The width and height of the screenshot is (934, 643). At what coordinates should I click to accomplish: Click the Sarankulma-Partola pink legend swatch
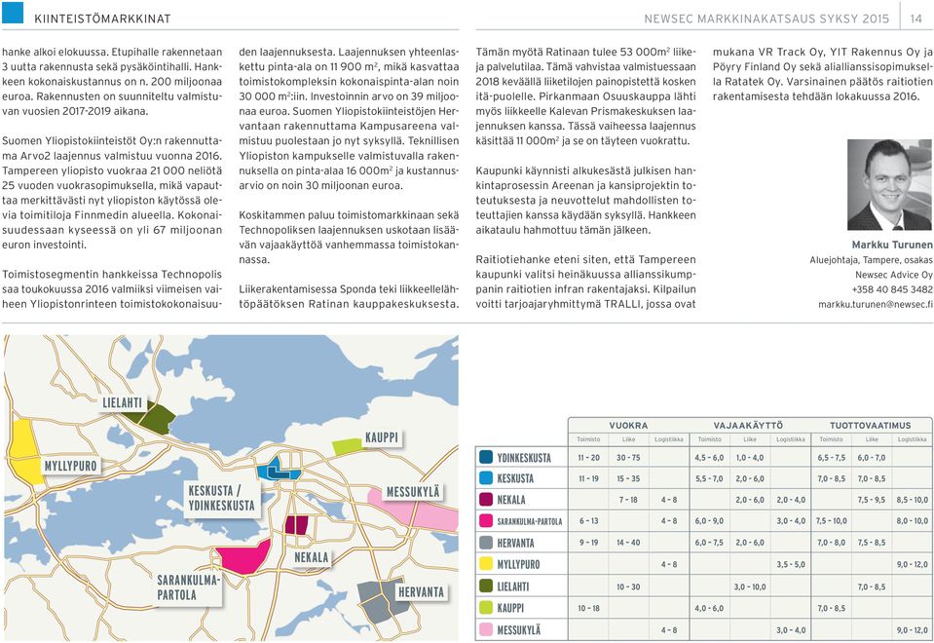click(486, 521)
